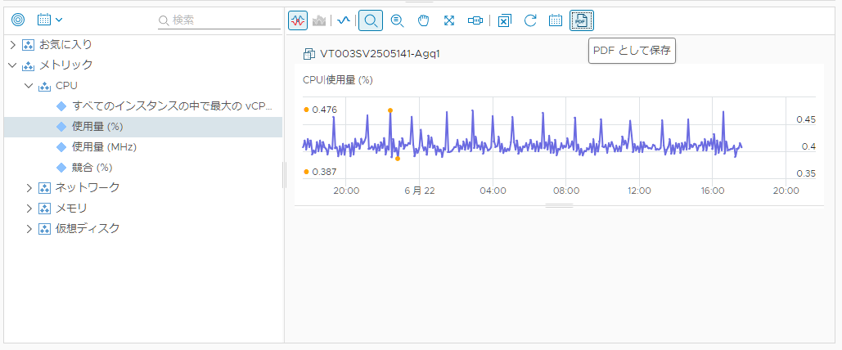Image resolution: width=842 pixels, height=350 pixels.
Task: Click the split charts icon in toolbar
Action: click(297, 21)
